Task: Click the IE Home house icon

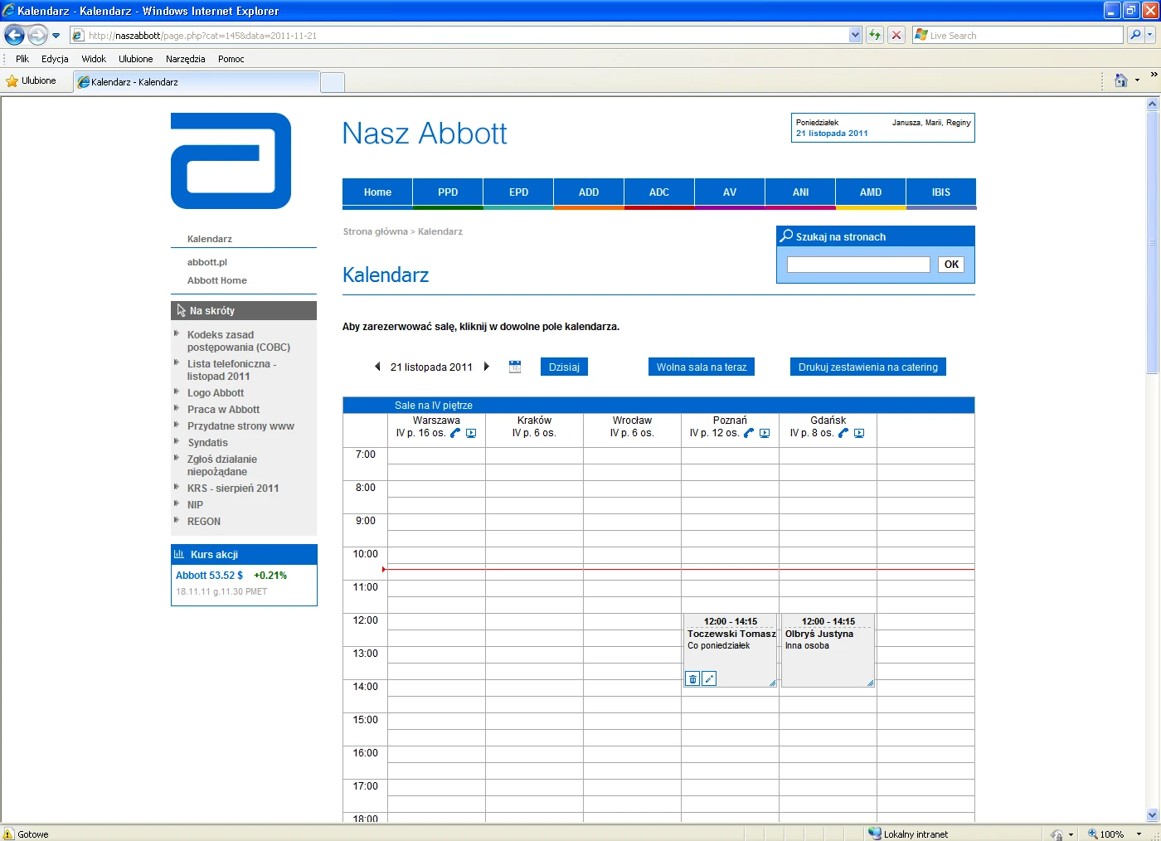Action: click(1121, 80)
